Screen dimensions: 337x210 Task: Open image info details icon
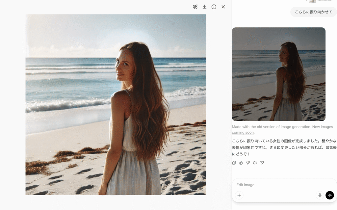[214, 7]
